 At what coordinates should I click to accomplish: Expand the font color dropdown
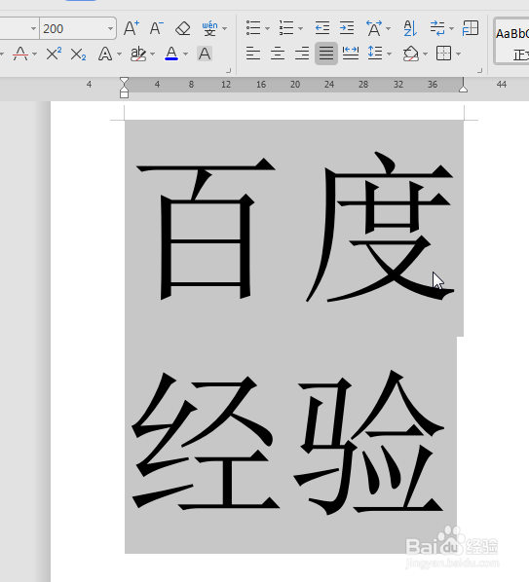185,55
